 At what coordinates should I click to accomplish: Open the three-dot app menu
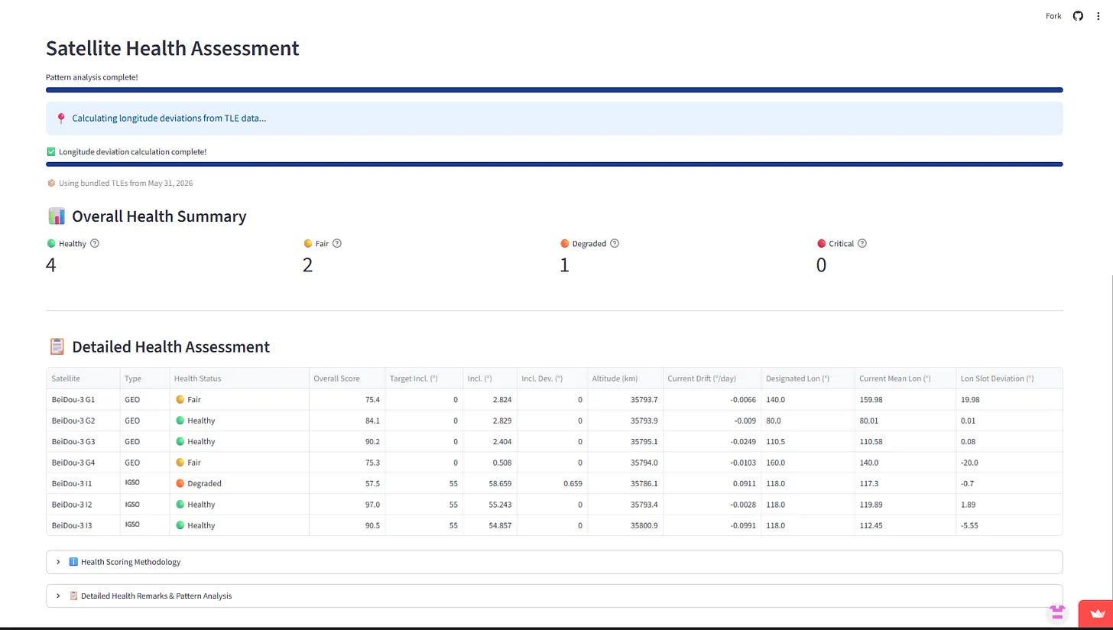[x=1098, y=16]
